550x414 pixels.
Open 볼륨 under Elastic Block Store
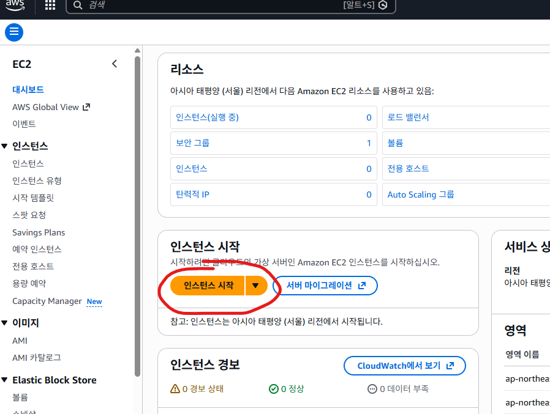20,397
